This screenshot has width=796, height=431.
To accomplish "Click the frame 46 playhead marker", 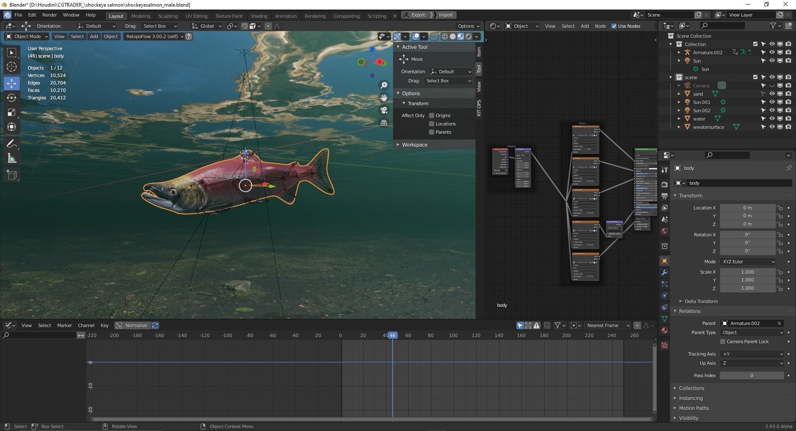I will point(392,335).
